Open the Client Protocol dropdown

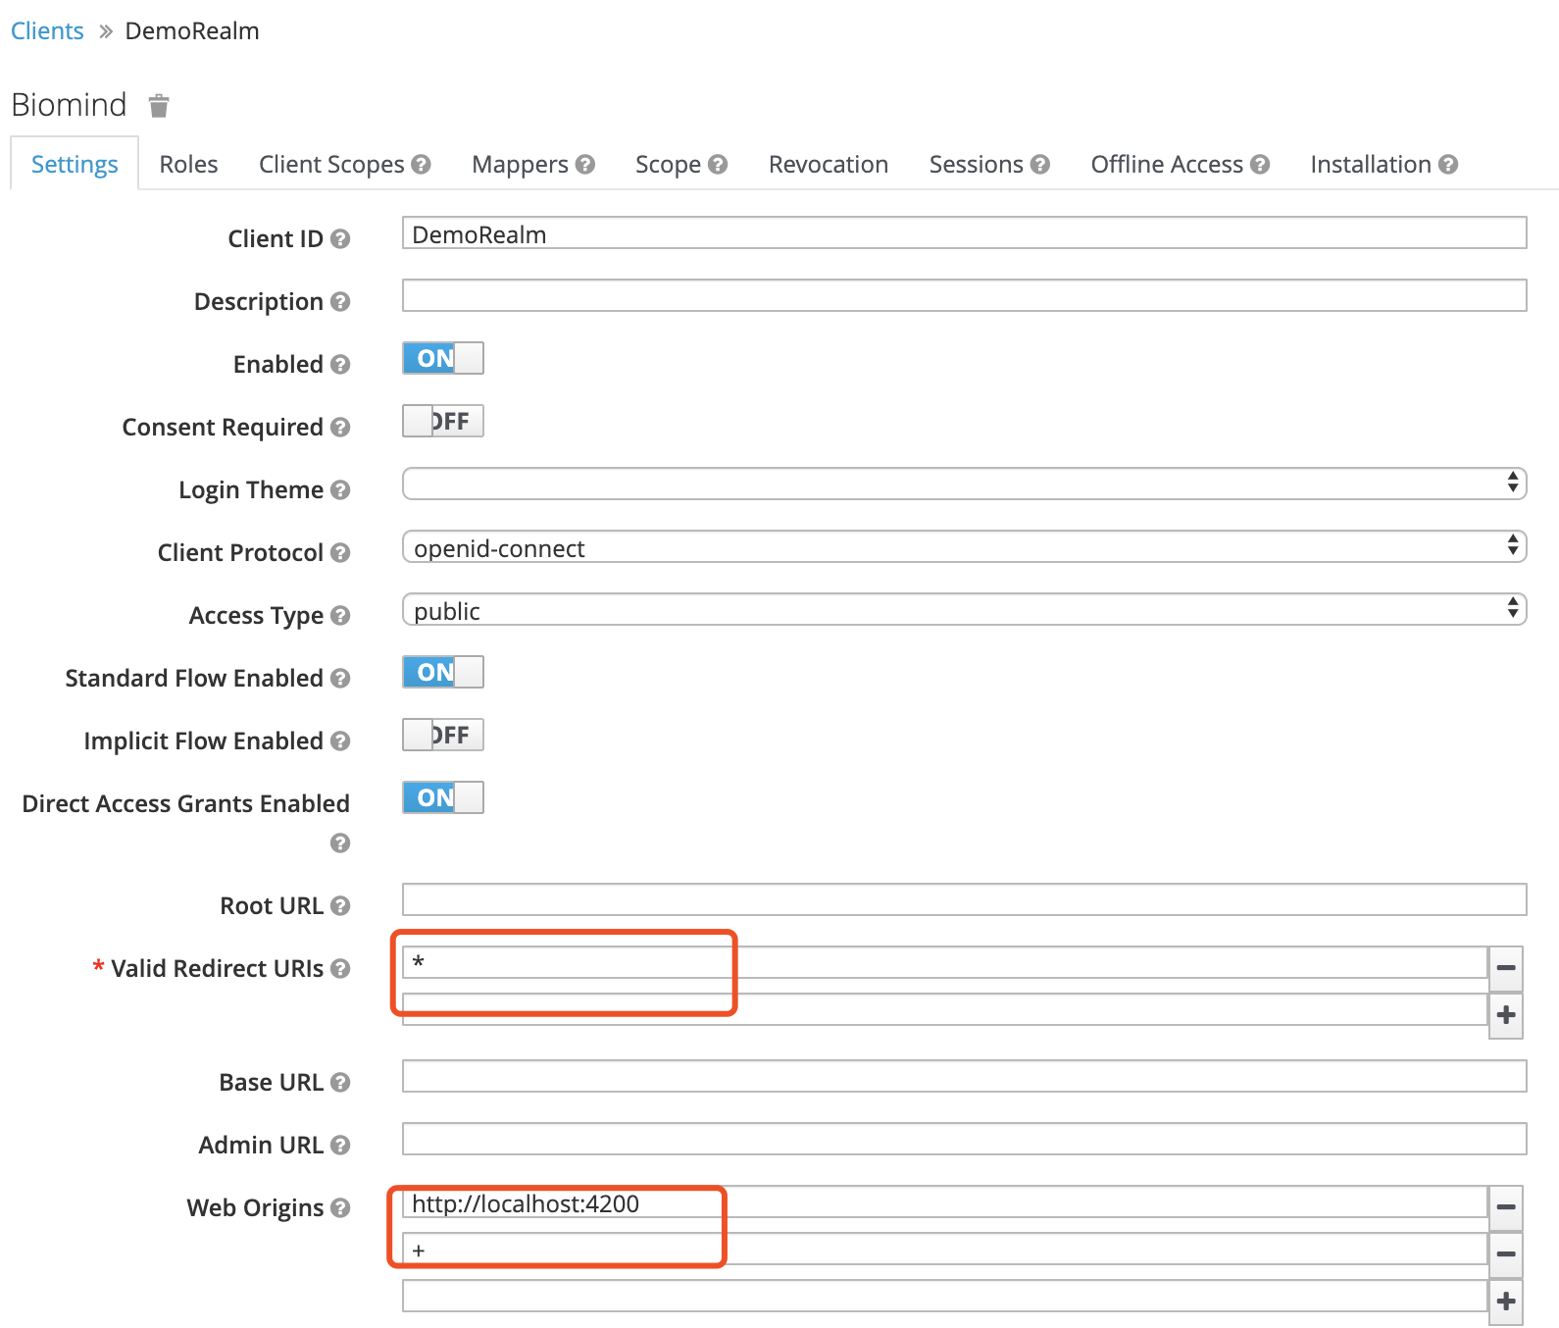[x=964, y=547]
